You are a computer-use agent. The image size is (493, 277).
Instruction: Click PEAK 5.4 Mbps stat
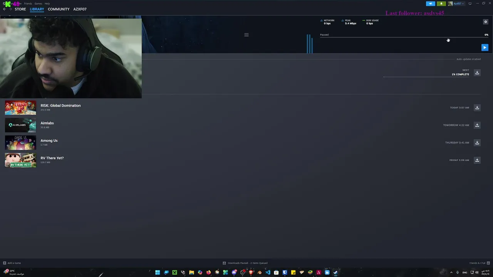[x=349, y=22]
